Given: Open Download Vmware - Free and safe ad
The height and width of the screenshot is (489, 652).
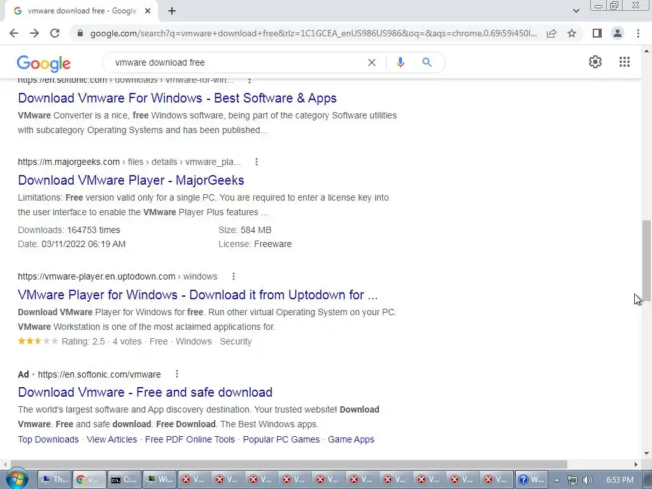Looking at the screenshot, I should pyautogui.click(x=145, y=392).
